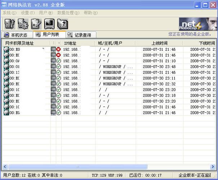Select online time 2008-07-30 23:48 cell
Screen dimensions: 218x180
[x=159, y=67]
